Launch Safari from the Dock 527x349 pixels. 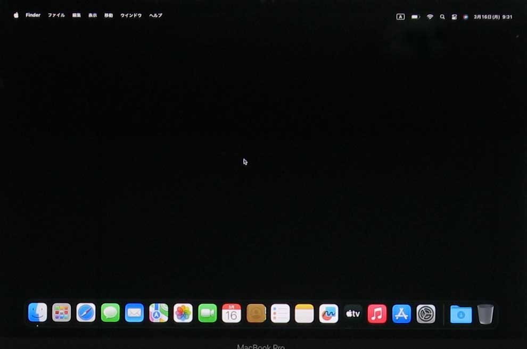[86, 312]
